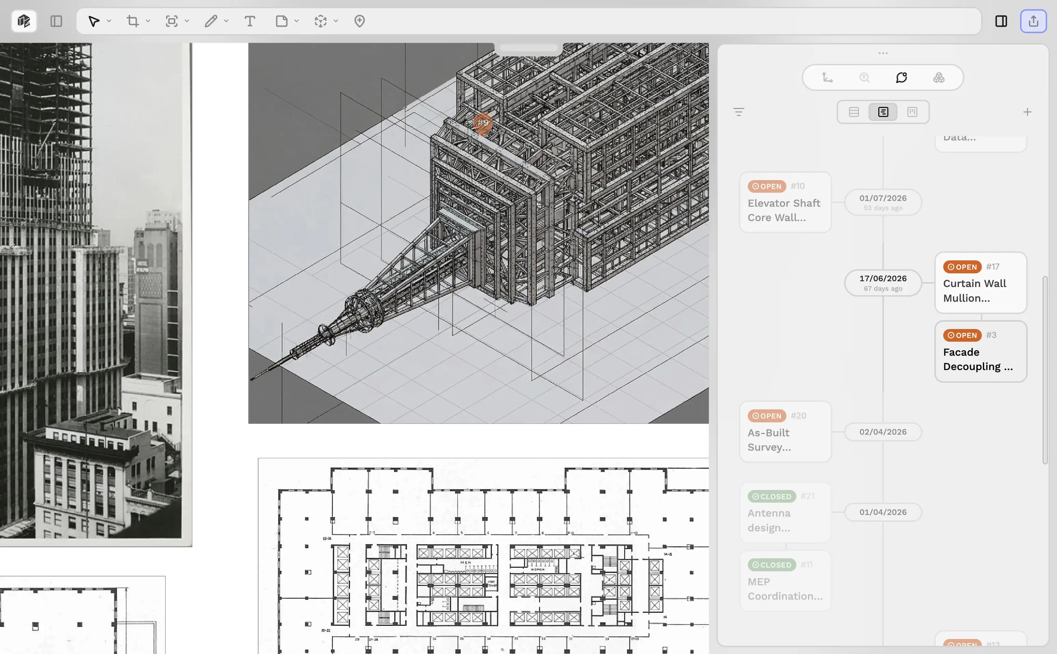Add a new issue with plus icon
The height and width of the screenshot is (654, 1057).
(x=1027, y=112)
